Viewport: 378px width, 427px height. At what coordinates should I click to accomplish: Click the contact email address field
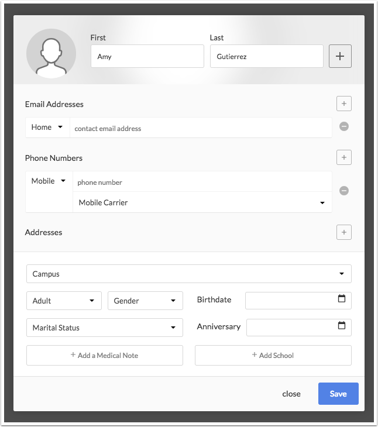coord(201,128)
